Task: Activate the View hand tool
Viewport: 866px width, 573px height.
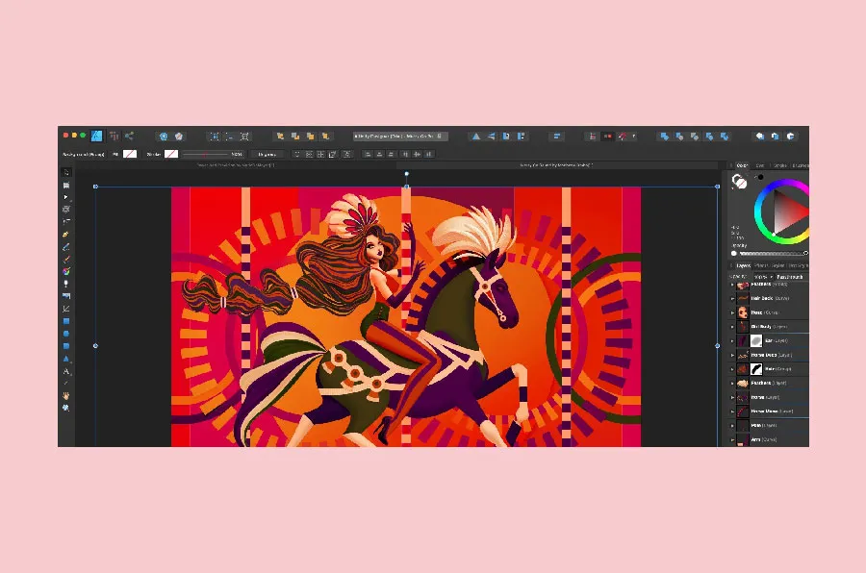Action: pyautogui.click(x=65, y=395)
